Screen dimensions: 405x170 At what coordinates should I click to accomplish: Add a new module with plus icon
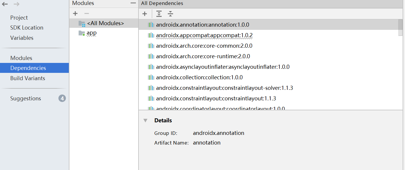point(75,13)
